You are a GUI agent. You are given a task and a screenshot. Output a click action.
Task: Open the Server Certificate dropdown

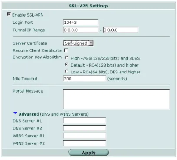[78, 43]
